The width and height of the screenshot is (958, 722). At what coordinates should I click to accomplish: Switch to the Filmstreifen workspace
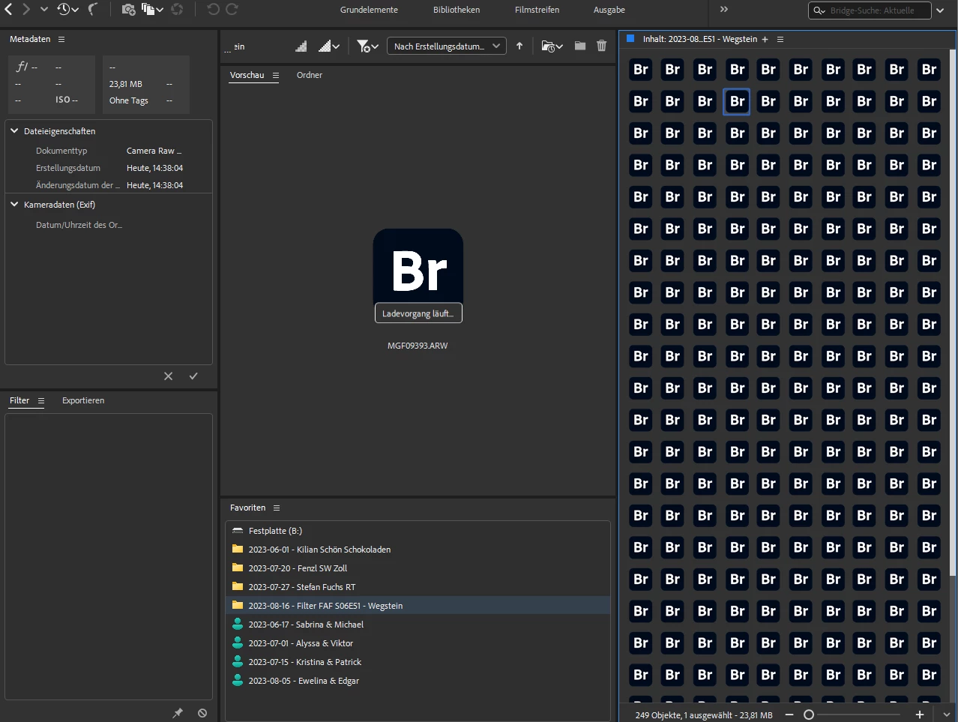click(537, 10)
